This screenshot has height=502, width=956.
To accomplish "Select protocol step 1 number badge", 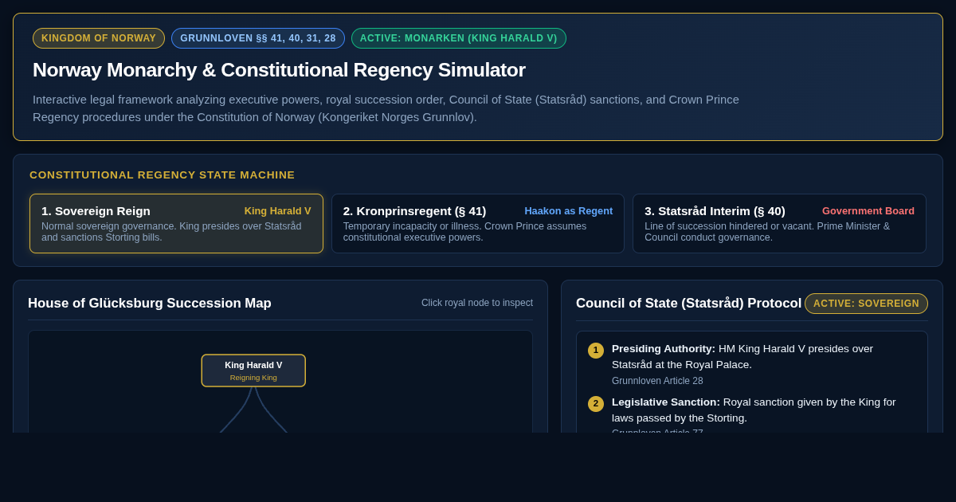I will [x=596, y=351].
